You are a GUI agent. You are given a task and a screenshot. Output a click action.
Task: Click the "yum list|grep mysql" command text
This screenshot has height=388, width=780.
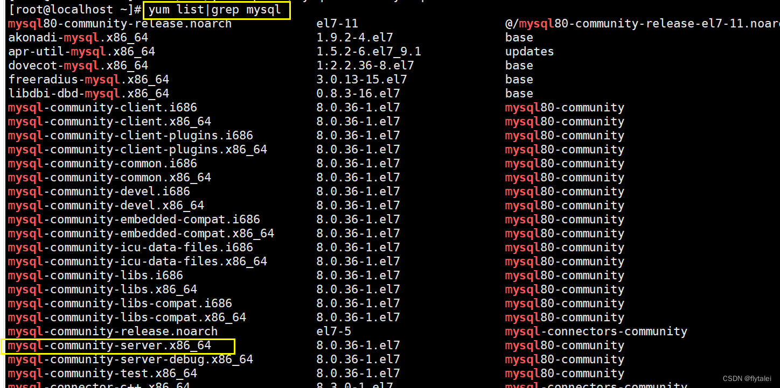(x=215, y=10)
